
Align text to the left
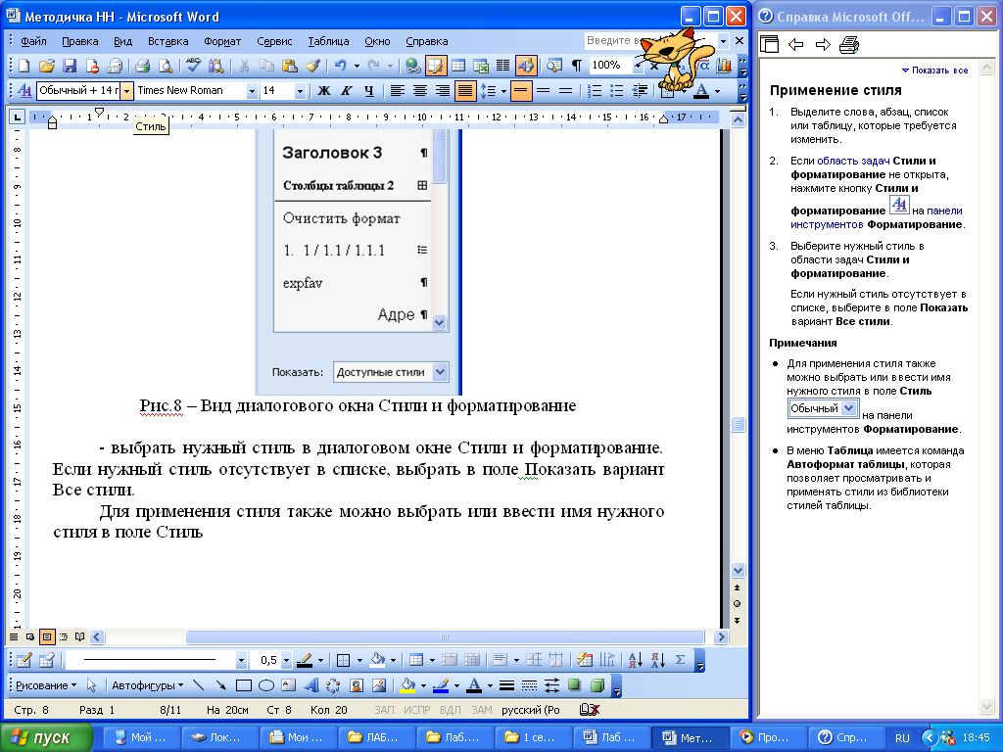pos(398,91)
